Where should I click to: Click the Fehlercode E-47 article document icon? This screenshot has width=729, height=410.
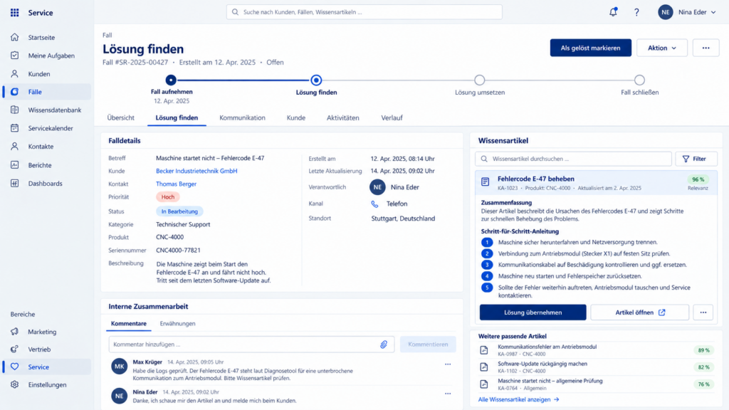click(485, 182)
